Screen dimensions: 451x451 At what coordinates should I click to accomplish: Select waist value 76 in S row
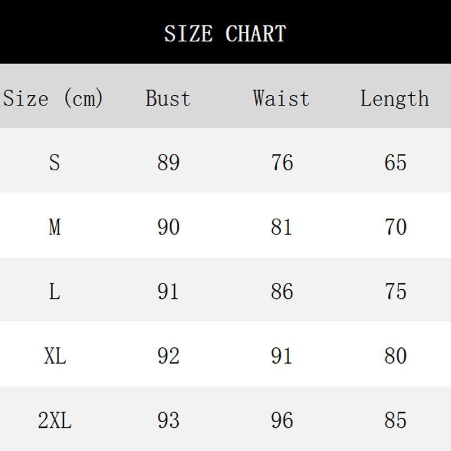tap(282, 163)
